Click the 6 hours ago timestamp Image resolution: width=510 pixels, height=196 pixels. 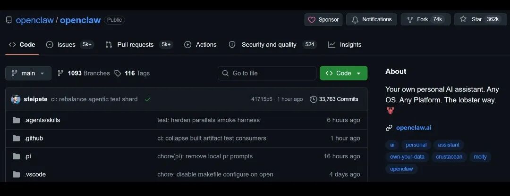[x=343, y=121]
